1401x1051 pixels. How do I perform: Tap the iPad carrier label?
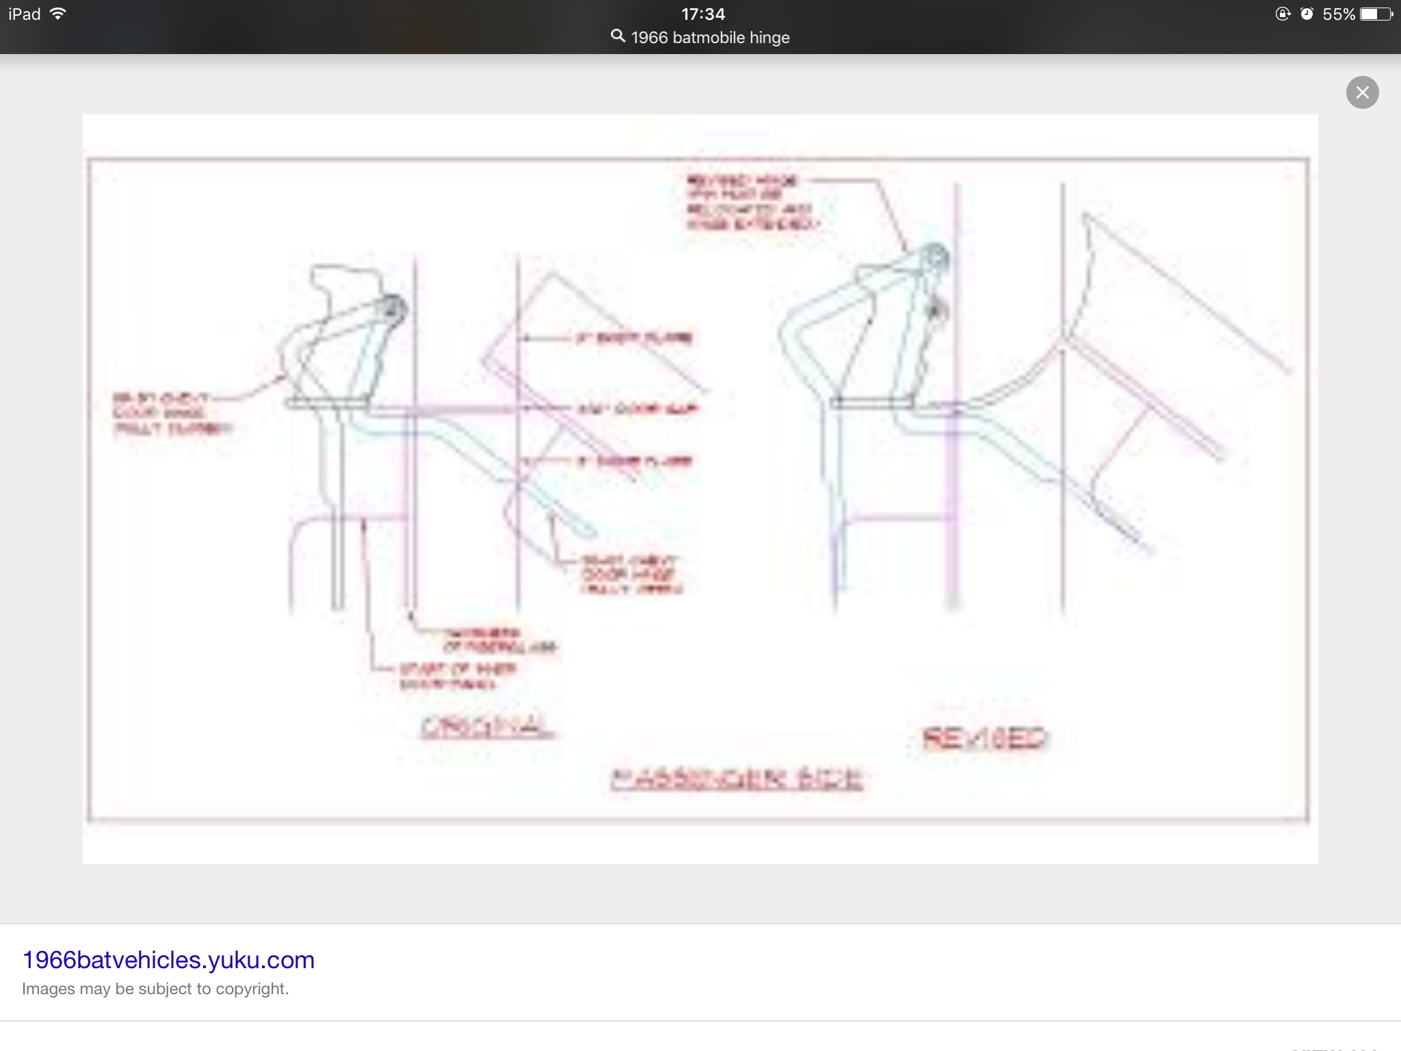(x=25, y=14)
